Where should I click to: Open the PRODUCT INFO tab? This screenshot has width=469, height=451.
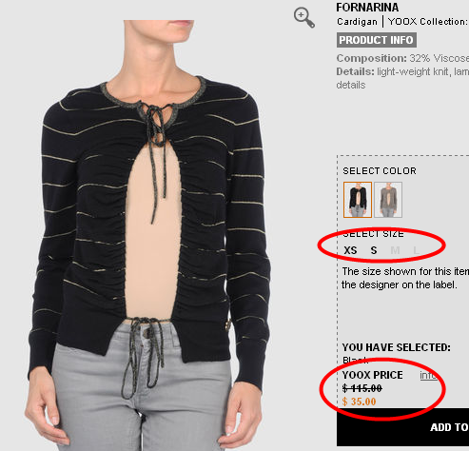point(377,40)
